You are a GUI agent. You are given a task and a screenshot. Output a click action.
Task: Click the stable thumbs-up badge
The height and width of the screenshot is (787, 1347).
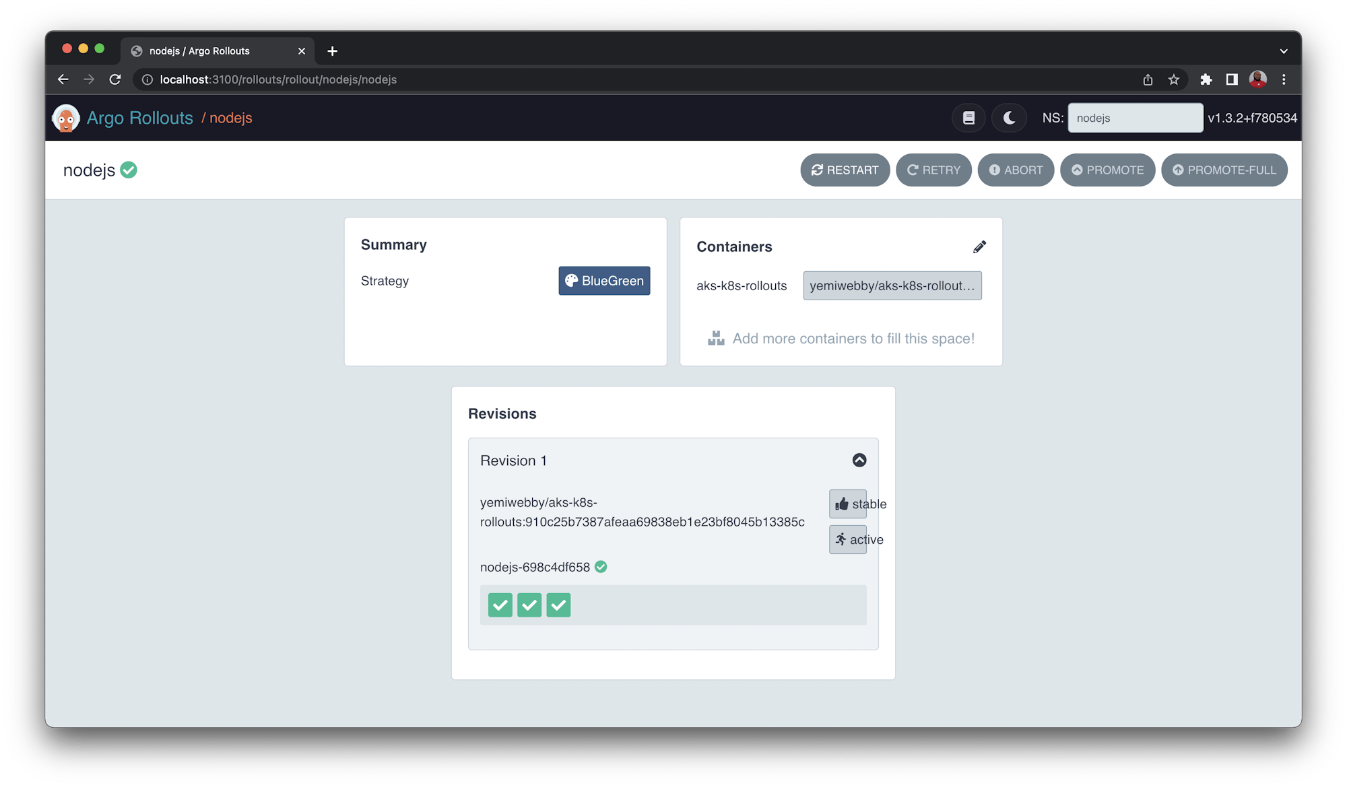pyautogui.click(x=848, y=504)
